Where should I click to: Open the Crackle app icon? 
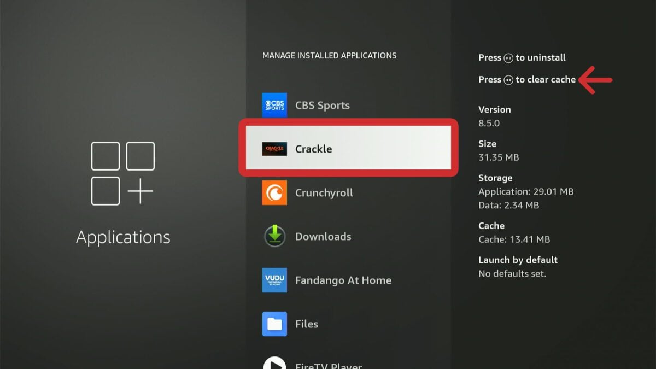click(274, 149)
